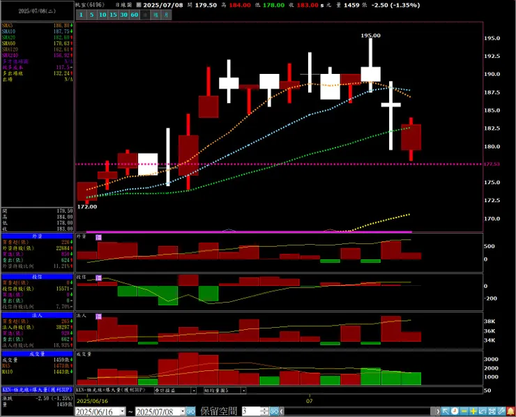Click the 172.00 low price label

coord(87,206)
